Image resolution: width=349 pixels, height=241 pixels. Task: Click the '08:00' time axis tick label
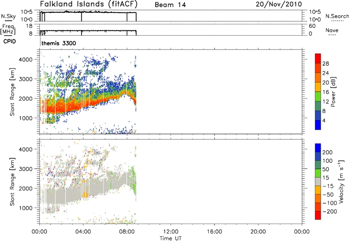127,232
